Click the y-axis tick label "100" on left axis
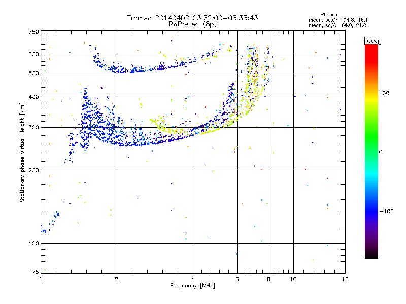 (x=33, y=244)
